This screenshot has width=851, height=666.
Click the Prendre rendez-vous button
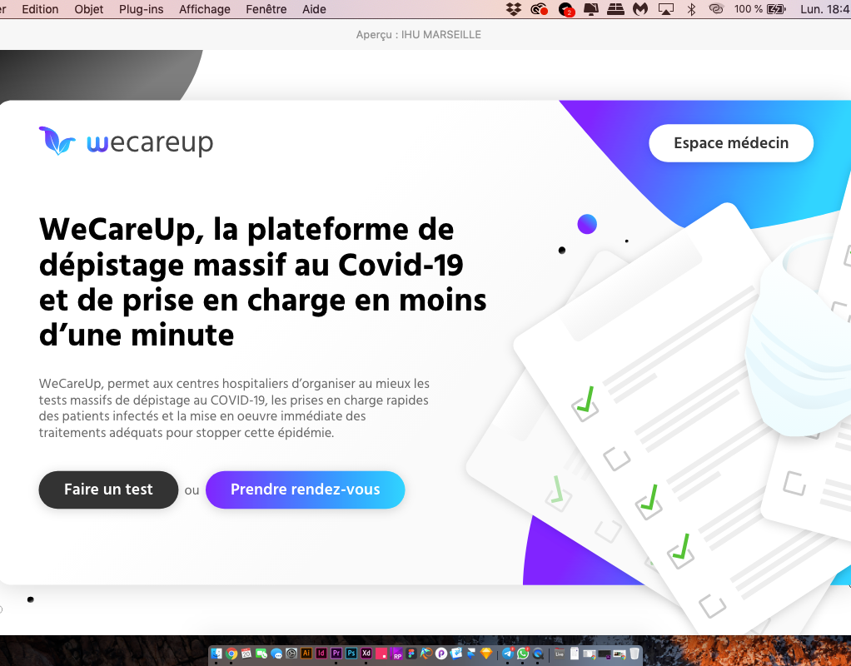tap(305, 490)
